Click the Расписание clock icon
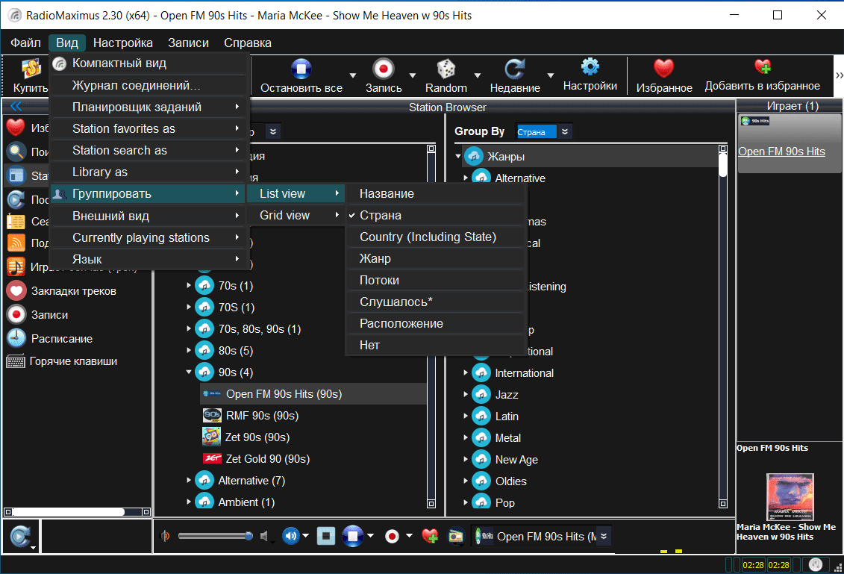Screen dimensions: 844x574 click(16, 338)
